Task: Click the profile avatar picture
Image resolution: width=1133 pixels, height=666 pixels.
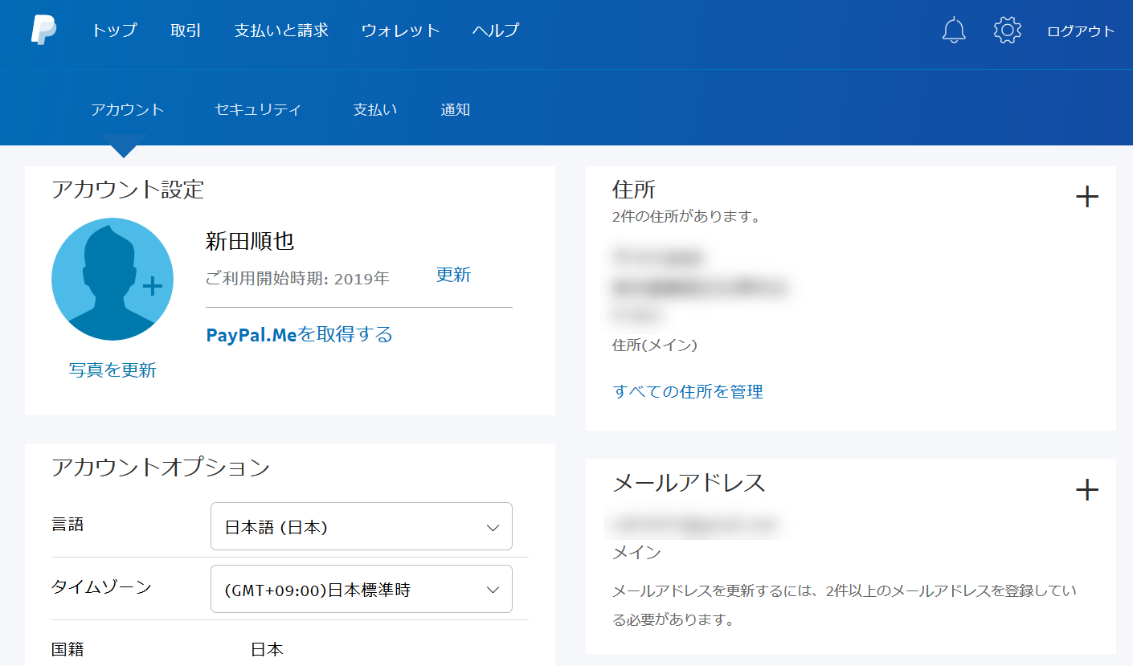Action: (x=112, y=279)
